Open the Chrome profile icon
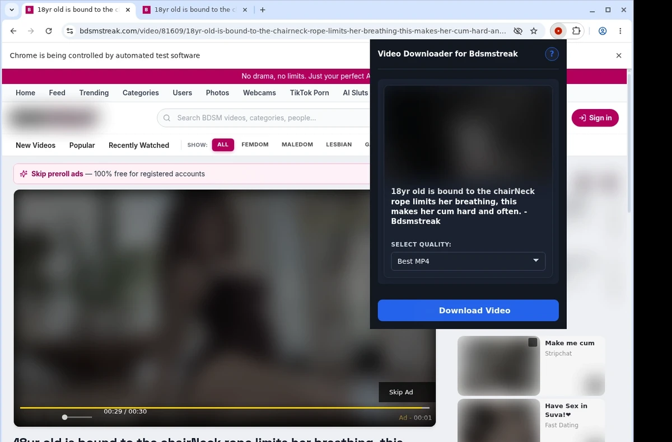 (x=603, y=31)
